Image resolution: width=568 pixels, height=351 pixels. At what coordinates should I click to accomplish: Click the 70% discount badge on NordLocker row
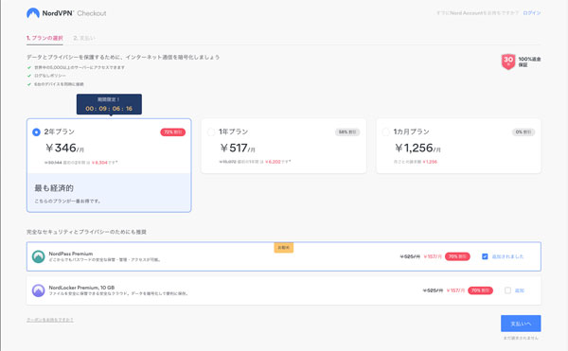pos(480,290)
